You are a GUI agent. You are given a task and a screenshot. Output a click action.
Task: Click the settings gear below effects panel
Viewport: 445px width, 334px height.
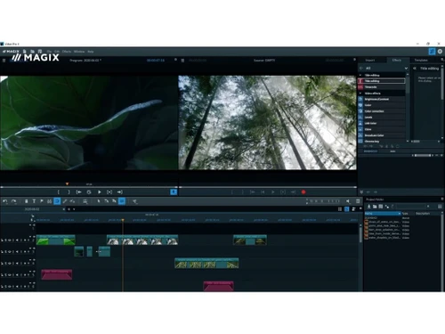(x=361, y=192)
